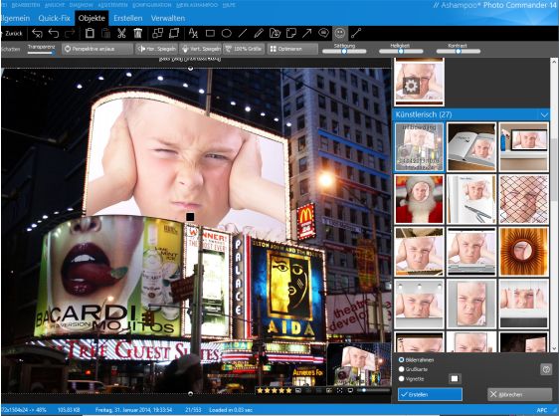This screenshot has width=559, height=416.
Task: Select the open book frame thumbnail
Action: coord(471,147)
